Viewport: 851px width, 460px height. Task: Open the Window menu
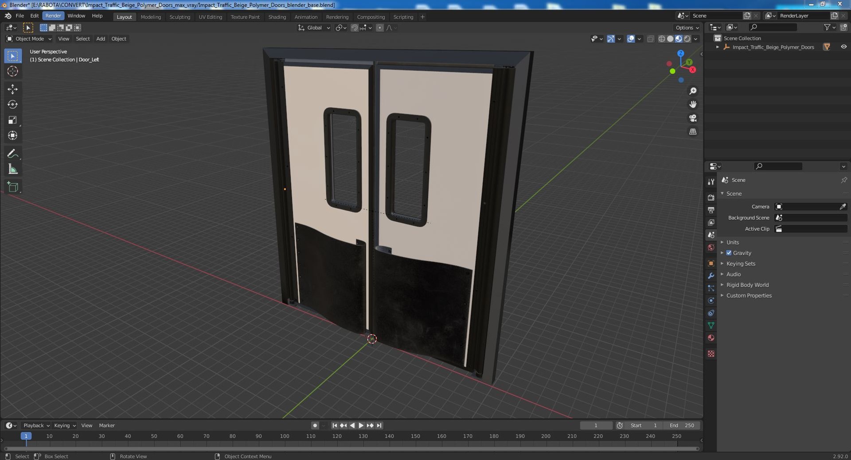tap(76, 15)
